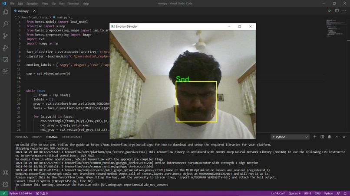This screenshot has width=350, height=196.
Task: Click 'battu' in the breadcrumb path
Action: (35, 17)
